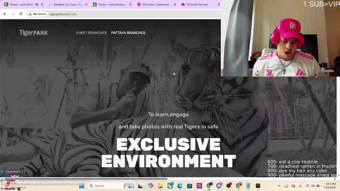
Task: Reload the tigerpark.com page
Action: (x=21, y=14)
